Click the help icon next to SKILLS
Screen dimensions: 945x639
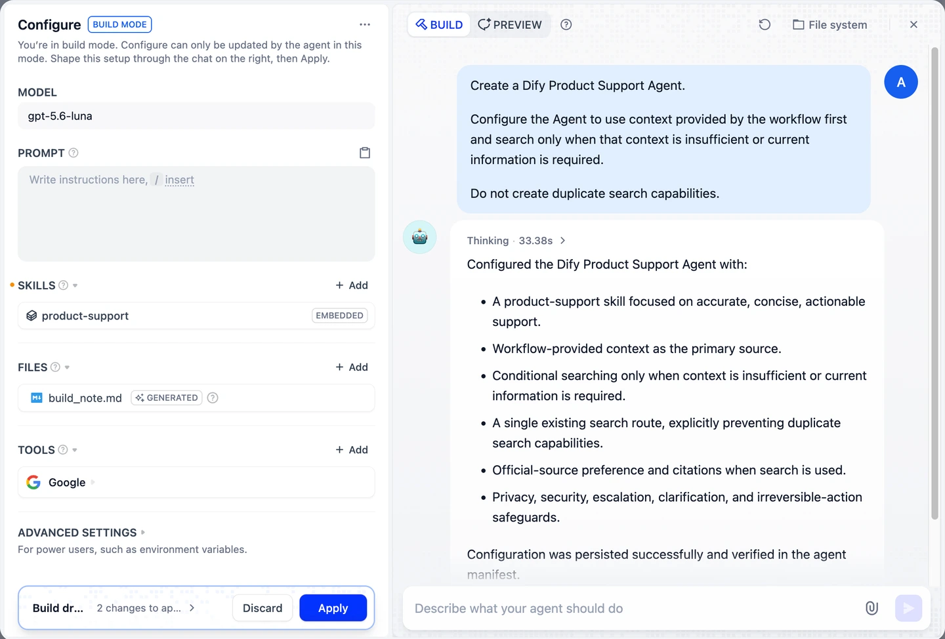pos(63,285)
